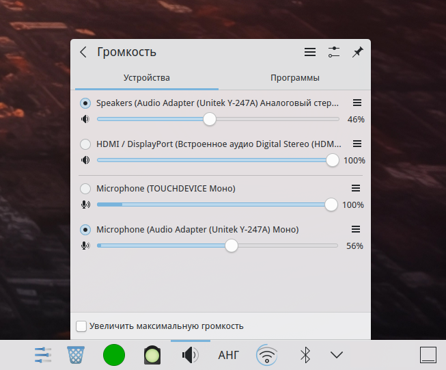Open volume settings configure icon in header
The image size is (446, 370).
click(333, 52)
